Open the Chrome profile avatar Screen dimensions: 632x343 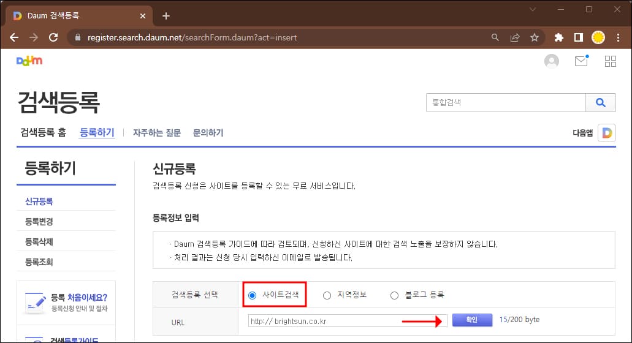tap(598, 37)
